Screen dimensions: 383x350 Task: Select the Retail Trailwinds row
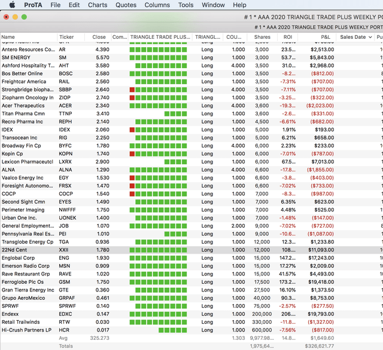click(x=191, y=322)
